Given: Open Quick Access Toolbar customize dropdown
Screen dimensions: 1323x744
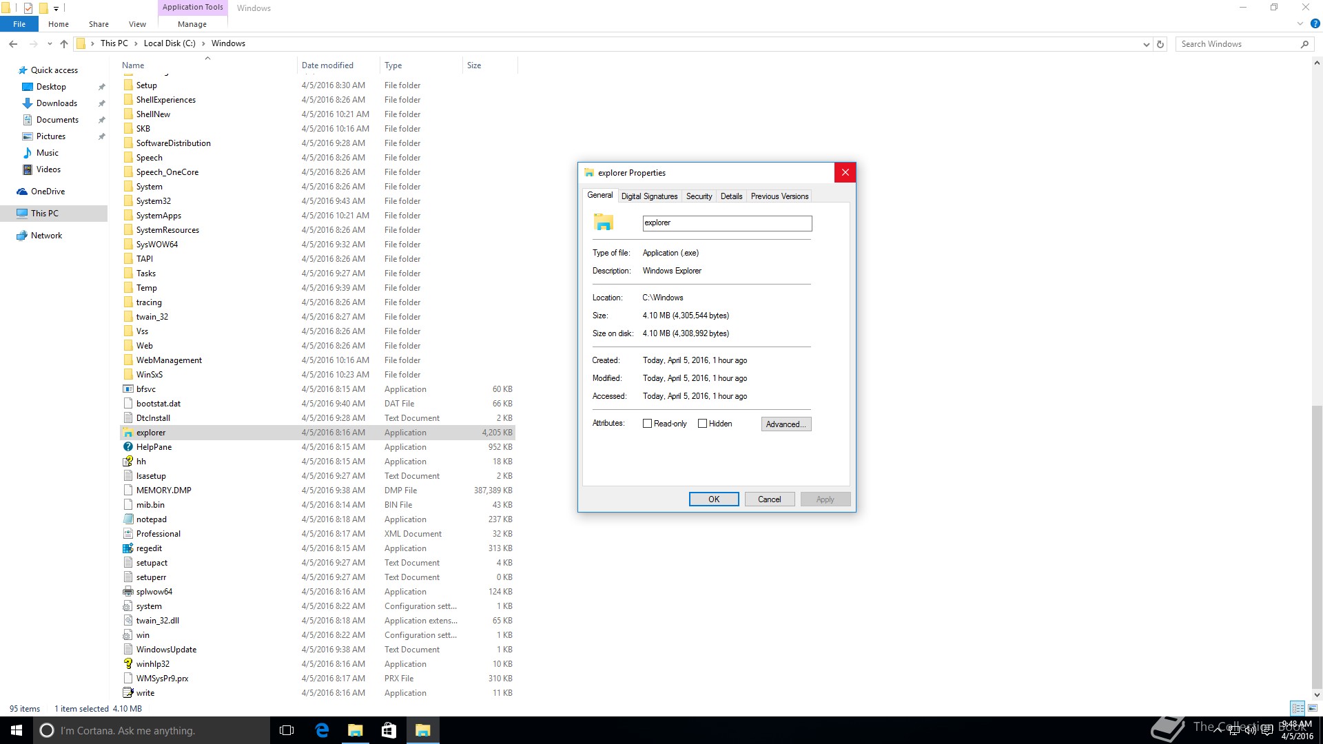Looking at the screenshot, I should (56, 8).
